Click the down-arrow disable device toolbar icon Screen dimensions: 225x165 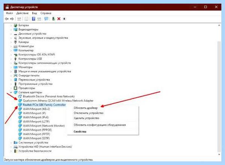coord(64,19)
